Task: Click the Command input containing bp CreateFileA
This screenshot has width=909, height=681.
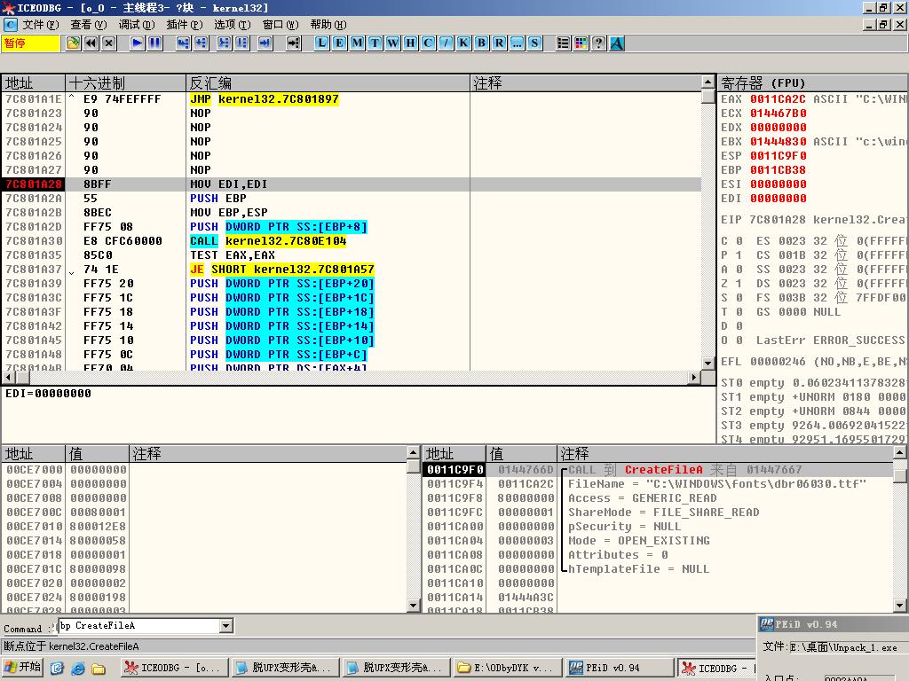Action: 139,625
